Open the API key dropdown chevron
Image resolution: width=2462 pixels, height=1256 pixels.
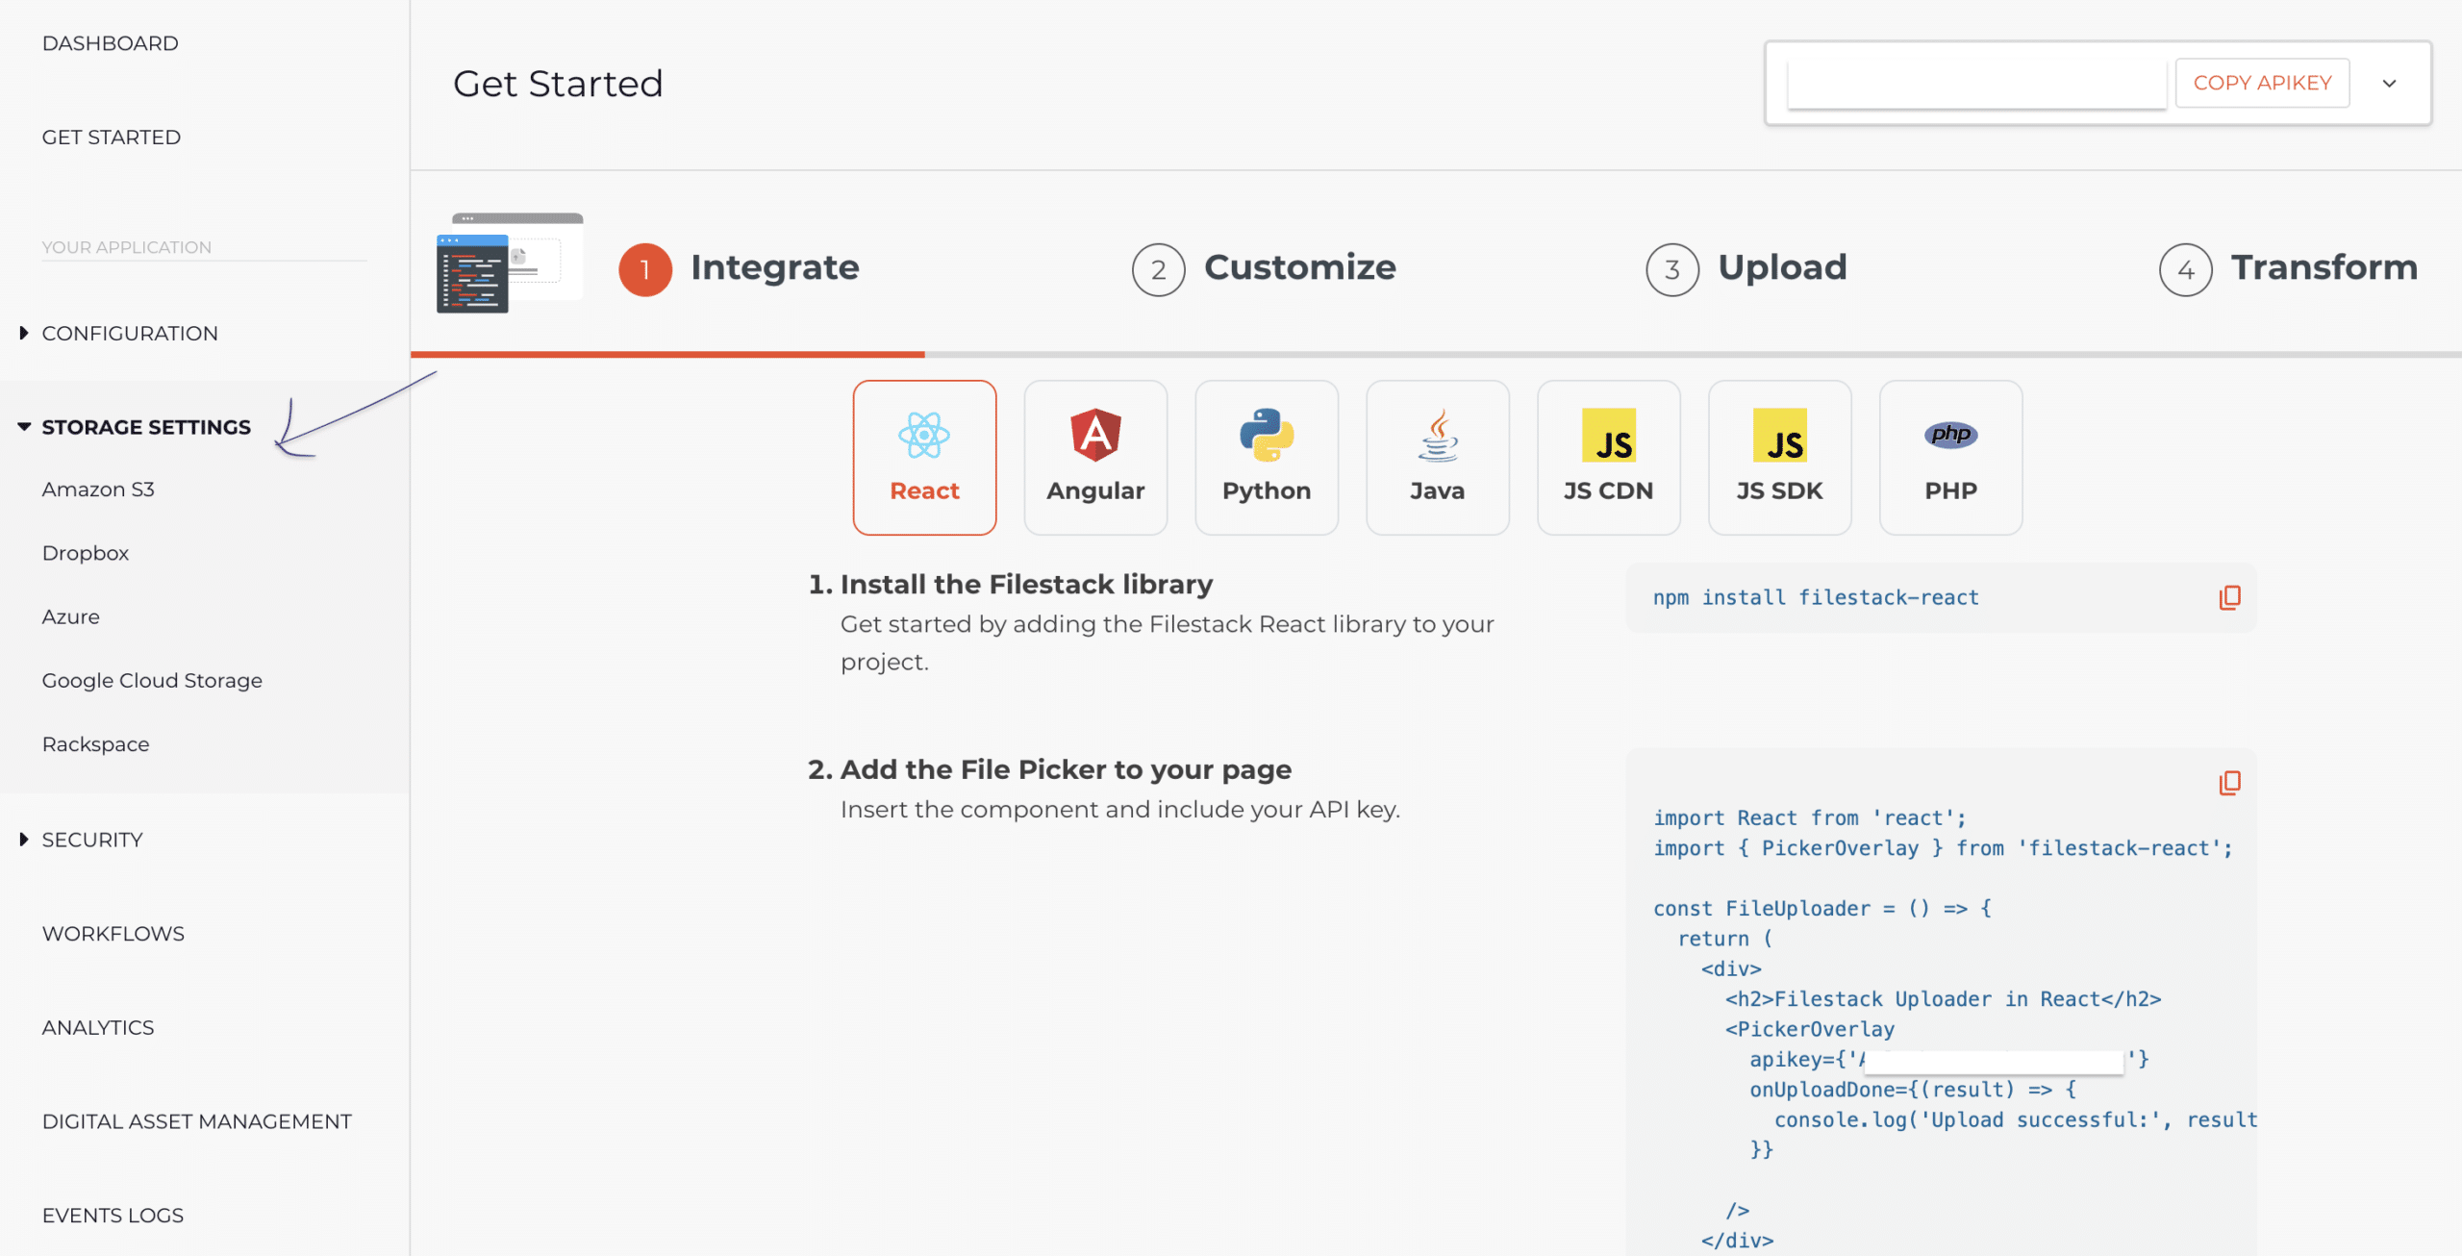pyautogui.click(x=2389, y=84)
